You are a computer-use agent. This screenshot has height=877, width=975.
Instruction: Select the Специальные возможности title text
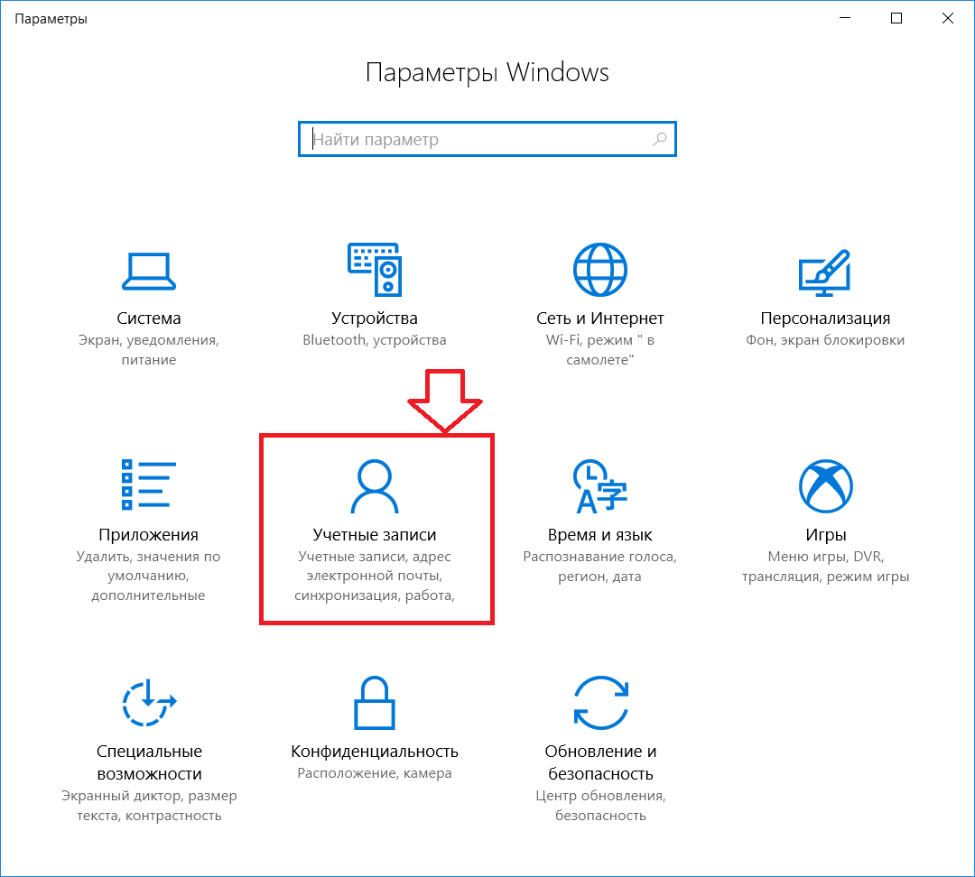[149, 762]
